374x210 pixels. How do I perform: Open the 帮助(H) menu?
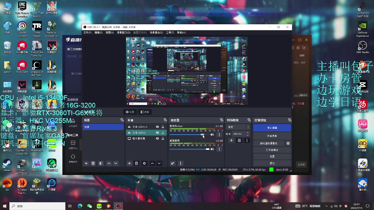(181, 33)
